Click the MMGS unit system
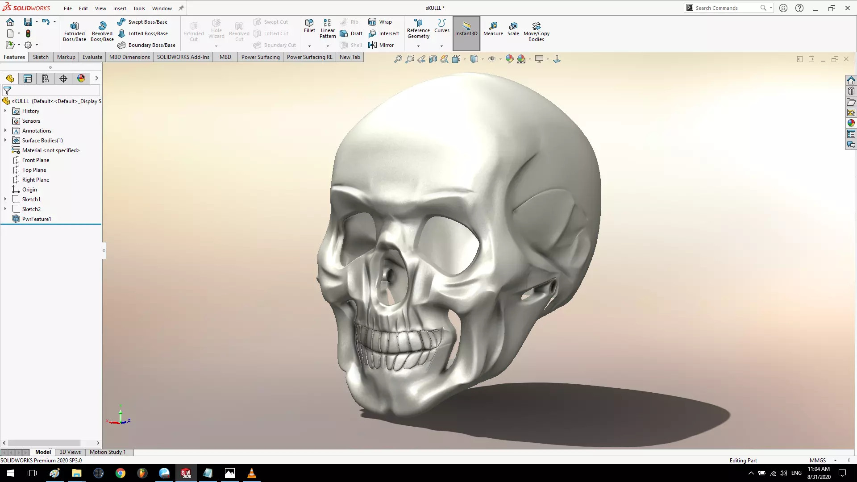Viewport: 857px width, 482px height. pos(818,460)
